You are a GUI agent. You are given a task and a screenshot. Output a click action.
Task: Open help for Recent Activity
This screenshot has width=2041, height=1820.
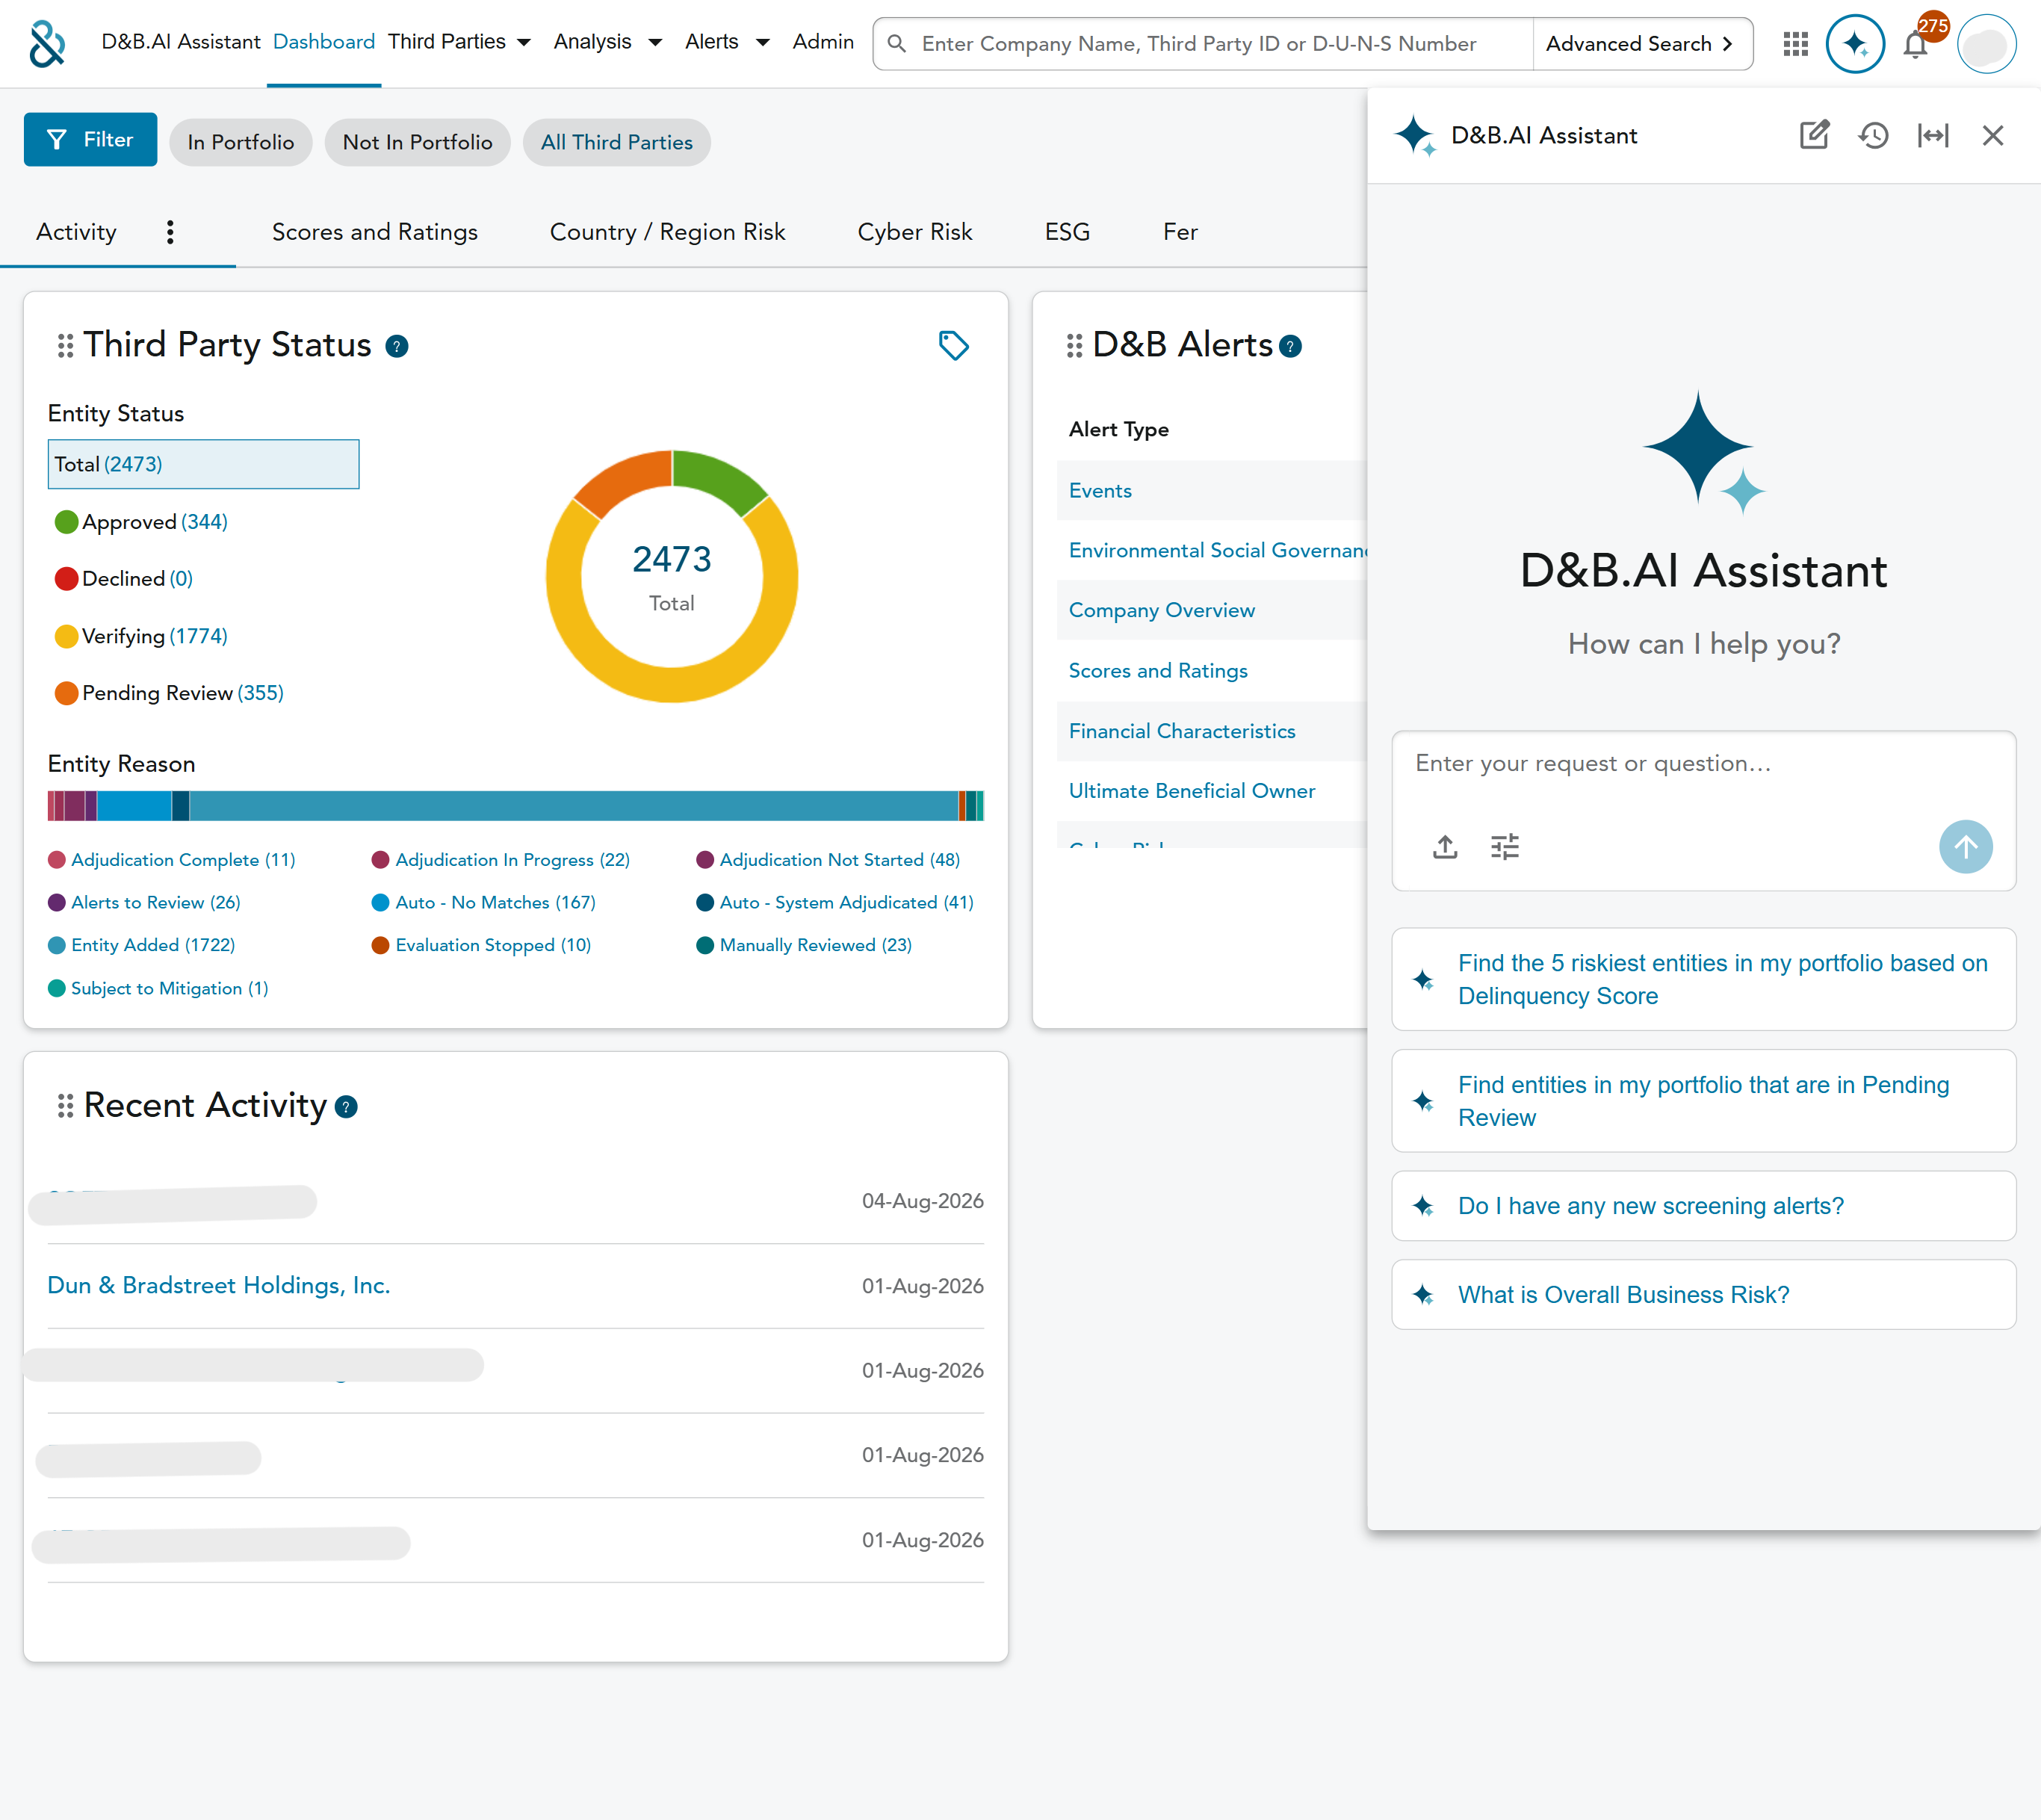[x=346, y=1107]
